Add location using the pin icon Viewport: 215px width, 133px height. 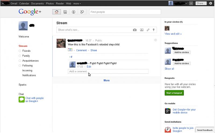(x=154, y=30)
